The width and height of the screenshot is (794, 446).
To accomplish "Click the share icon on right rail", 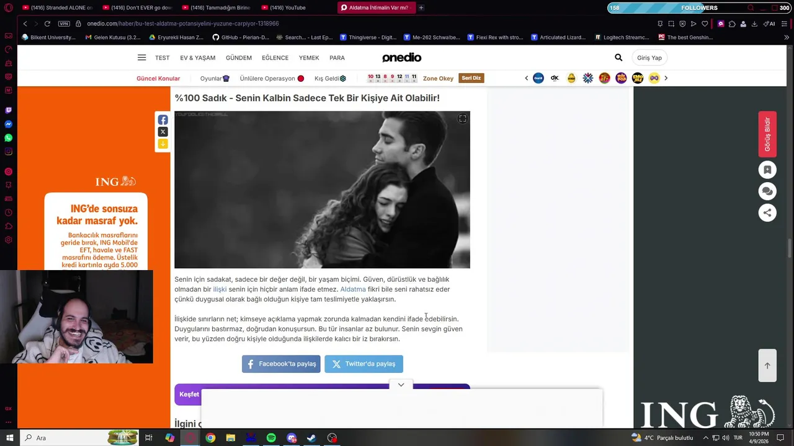I will (x=767, y=212).
